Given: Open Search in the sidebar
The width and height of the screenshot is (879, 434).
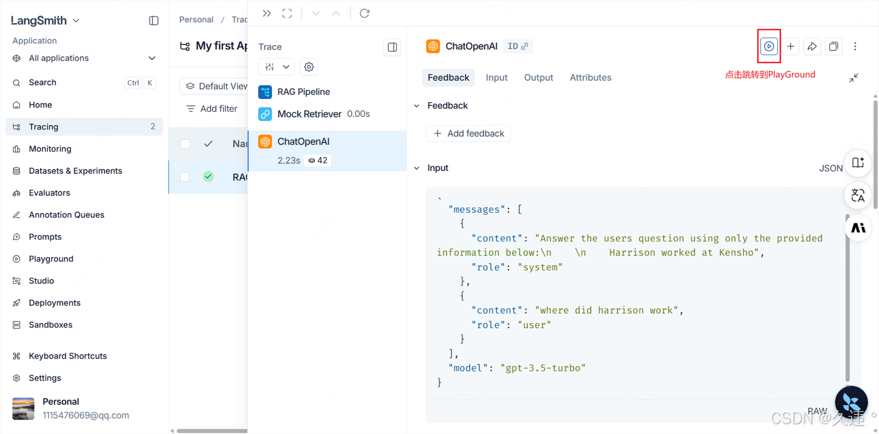Looking at the screenshot, I should (x=84, y=83).
